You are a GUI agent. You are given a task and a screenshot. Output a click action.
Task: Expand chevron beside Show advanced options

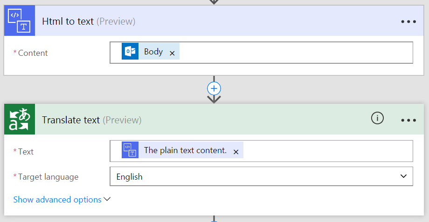click(107, 199)
